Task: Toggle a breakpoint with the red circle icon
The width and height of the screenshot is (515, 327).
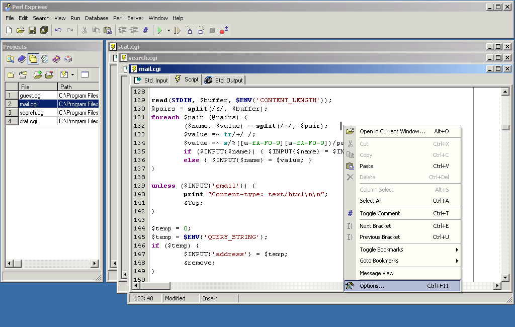Action: coord(221,30)
